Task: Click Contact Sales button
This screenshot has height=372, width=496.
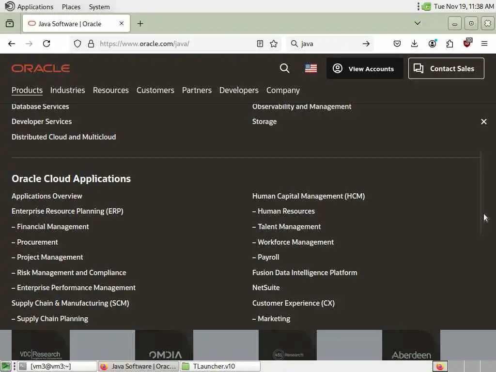Action: [446, 68]
